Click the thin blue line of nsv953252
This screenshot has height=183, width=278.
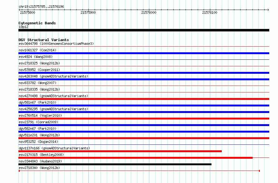[144, 145]
